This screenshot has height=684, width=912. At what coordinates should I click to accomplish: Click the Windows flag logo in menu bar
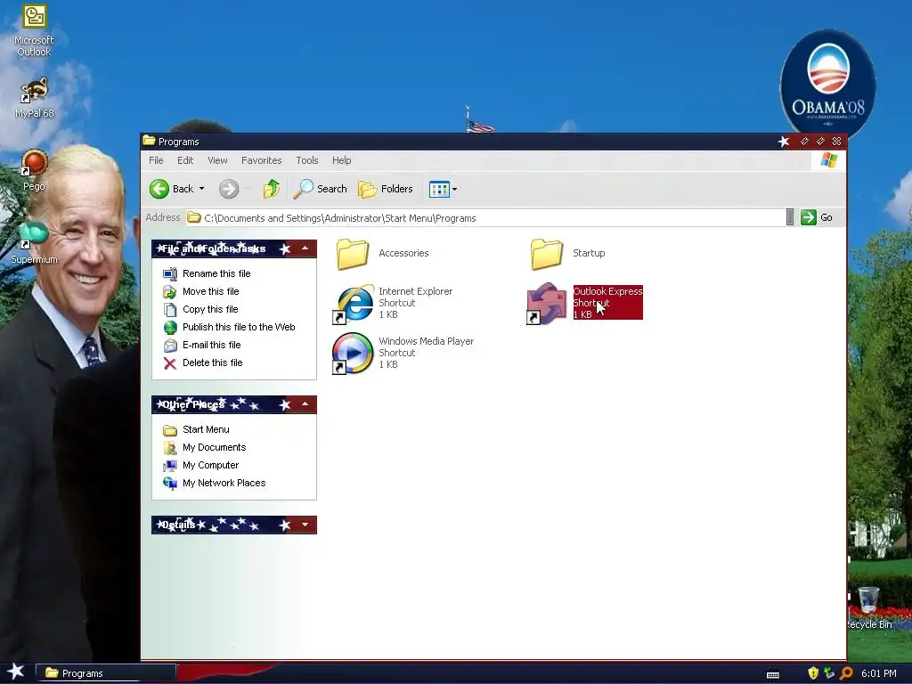pos(829,160)
